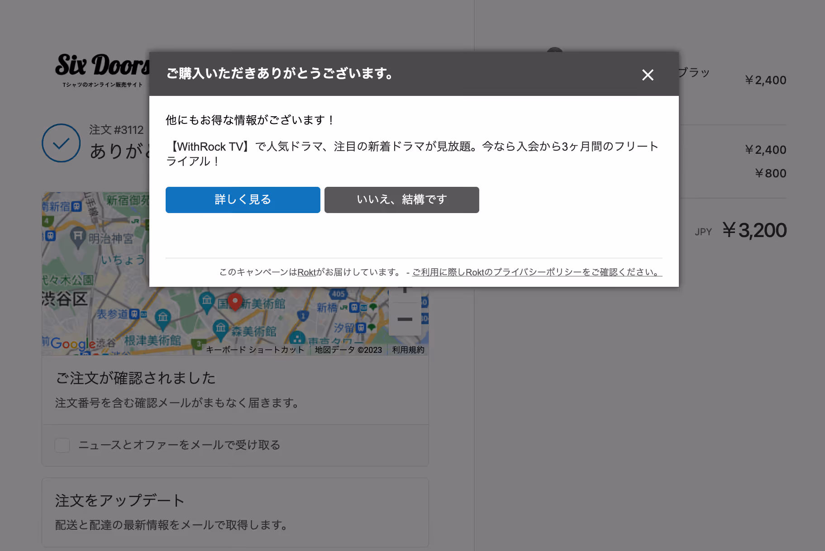The height and width of the screenshot is (551, 825).
Task: Close the thank-you purchase dialog
Action: click(648, 75)
